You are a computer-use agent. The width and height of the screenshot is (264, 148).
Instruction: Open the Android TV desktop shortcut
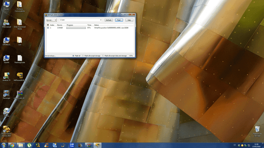[6, 77]
